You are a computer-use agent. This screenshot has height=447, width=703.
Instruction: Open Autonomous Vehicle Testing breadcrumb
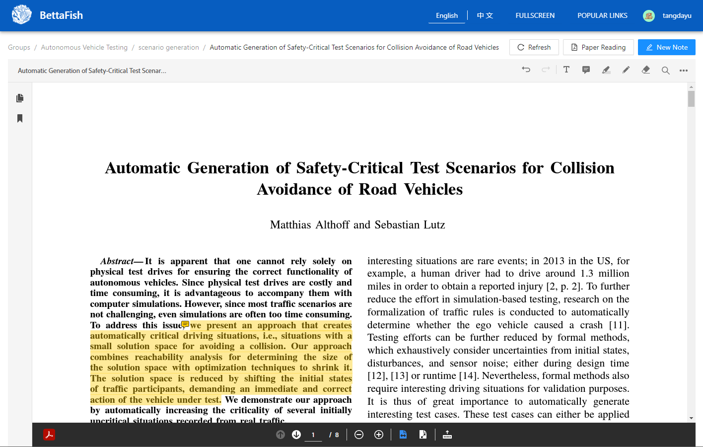[x=84, y=47]
